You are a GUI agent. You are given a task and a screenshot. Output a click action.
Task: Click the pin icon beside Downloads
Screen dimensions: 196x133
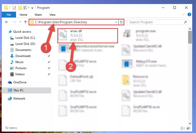[49, 56]
